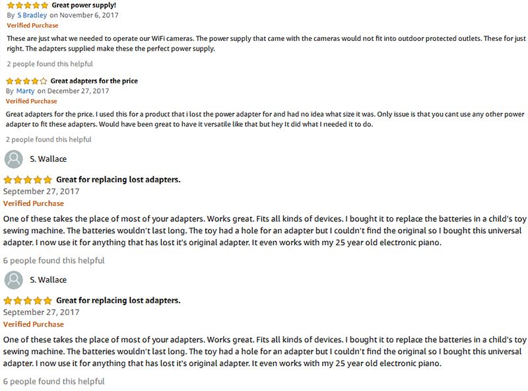Click Verified Purchase on the second S. Wallace review
Screen dimensions: 528x391
[34, 324]
